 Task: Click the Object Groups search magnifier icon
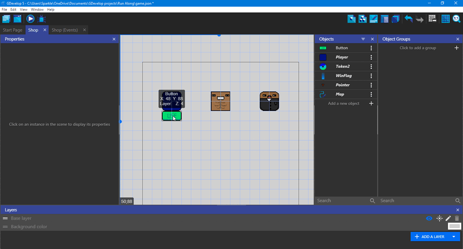(458, 201)
